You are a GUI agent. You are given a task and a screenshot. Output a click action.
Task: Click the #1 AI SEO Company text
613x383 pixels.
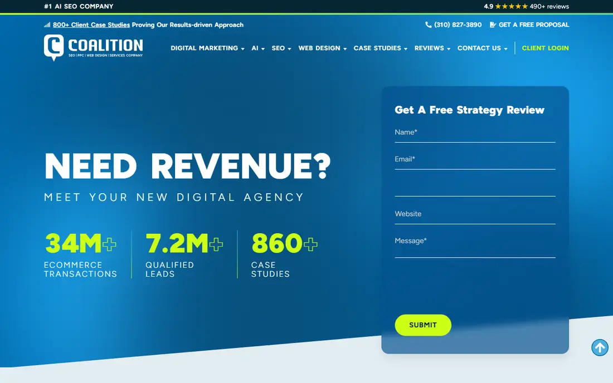click(79, 6)
